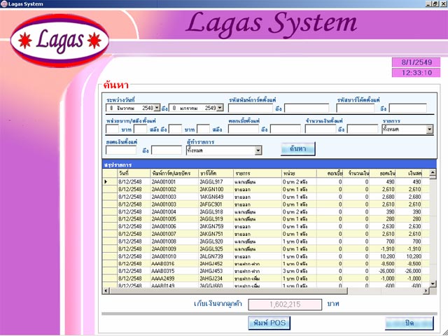
Task: Click the Lagas System title bar icon
Action: (x=3, y=3)
